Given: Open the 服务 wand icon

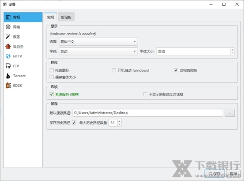Looking at the screenshot, I should (8, 37).
